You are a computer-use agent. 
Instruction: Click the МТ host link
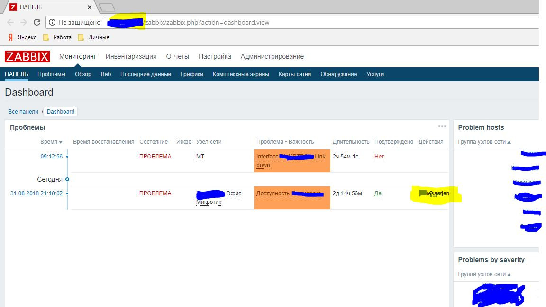[200, 157]
